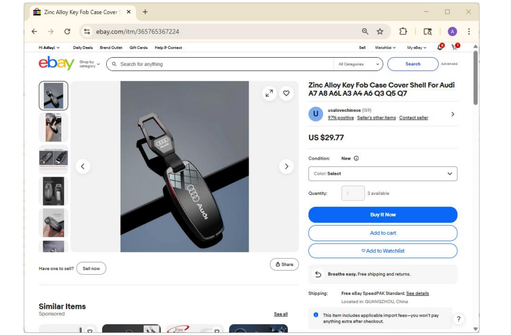Open Shop by category dropdown

[x=90, y=64]
